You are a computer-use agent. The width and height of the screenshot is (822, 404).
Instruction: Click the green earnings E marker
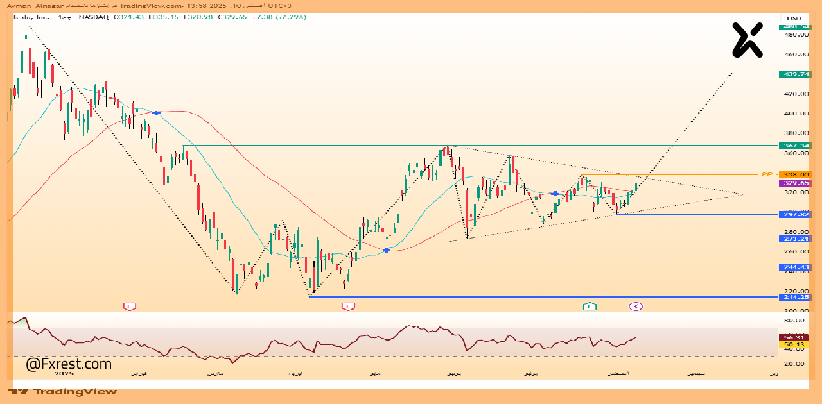click(x=590, y=307)
